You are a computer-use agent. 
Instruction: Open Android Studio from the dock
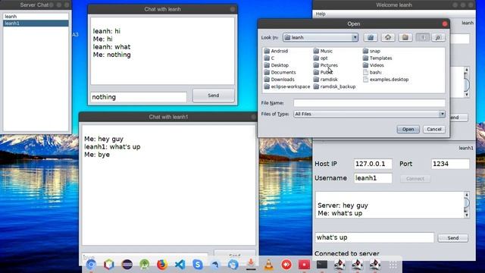pos(145,265)
